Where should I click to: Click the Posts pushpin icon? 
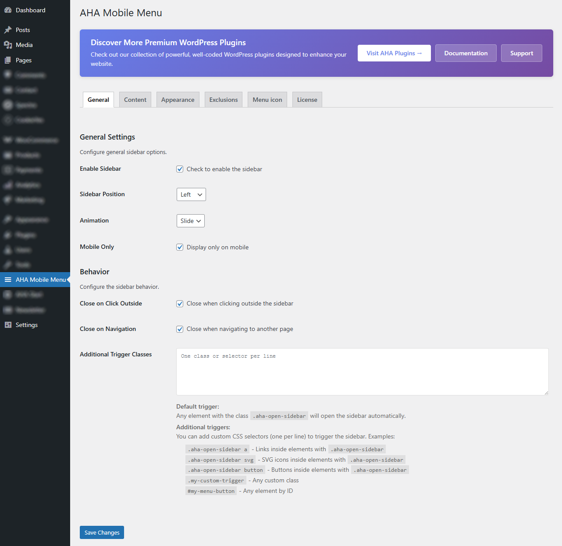(8, 30)
